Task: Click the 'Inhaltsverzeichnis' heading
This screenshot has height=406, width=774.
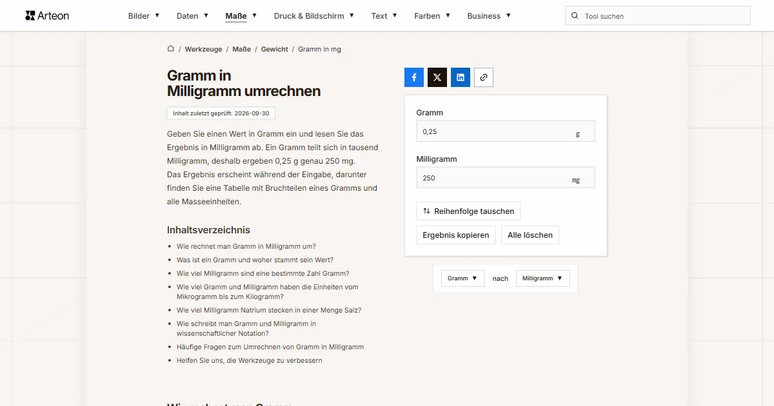Action: coord(208,230)
